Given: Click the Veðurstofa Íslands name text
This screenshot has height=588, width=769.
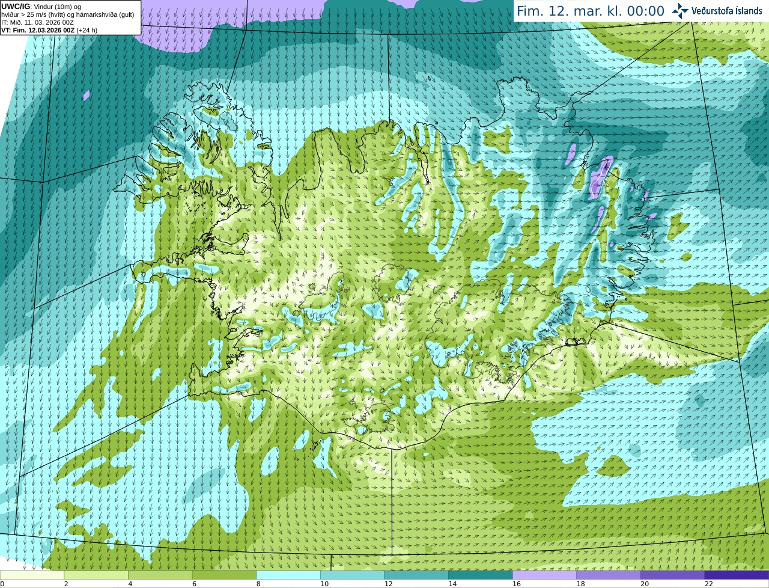Looking at the screenshot, I should [726, 11].
